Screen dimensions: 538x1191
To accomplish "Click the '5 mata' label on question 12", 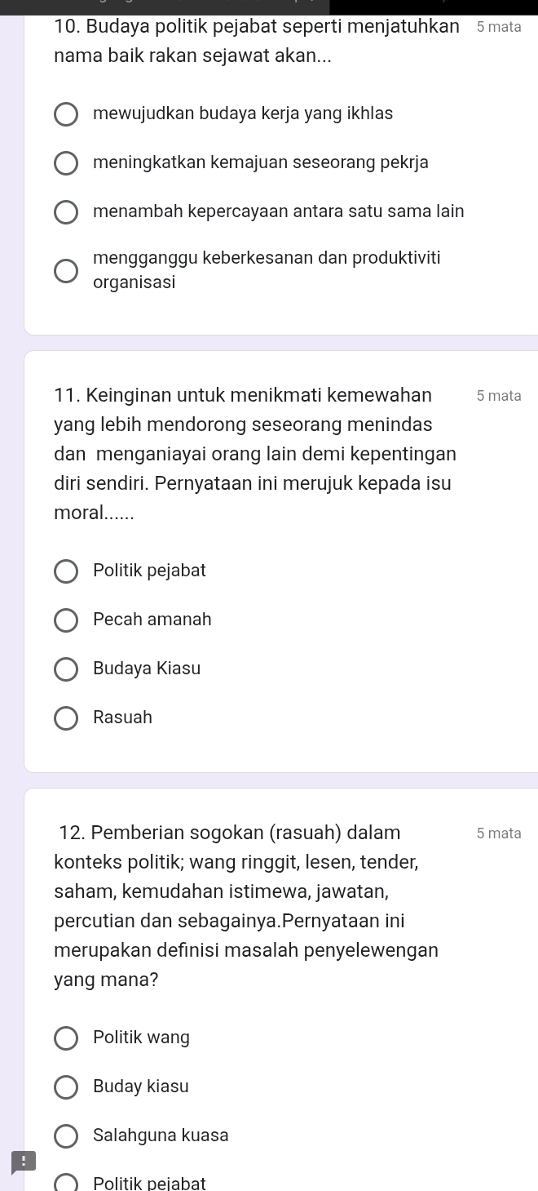I will coord(499,833).
